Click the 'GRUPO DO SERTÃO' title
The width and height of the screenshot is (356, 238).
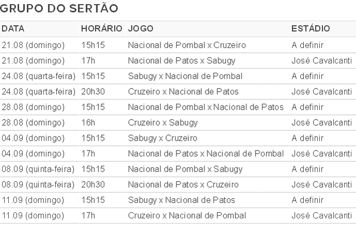coord(59,9)
